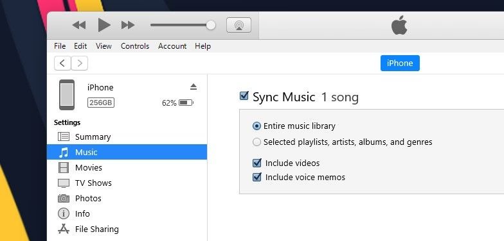
Task: Open the Account menu
Action: pos(172,46)
